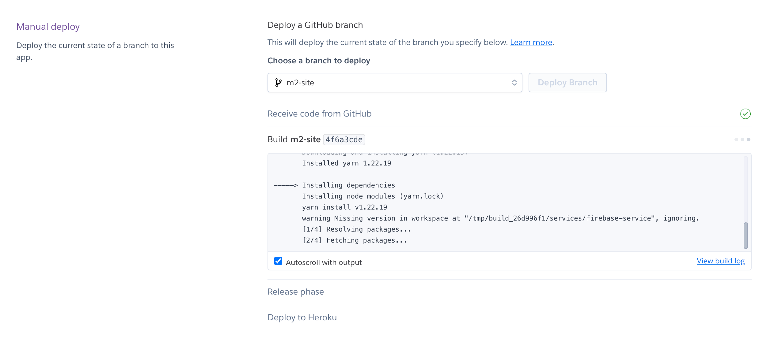Collapse the Receive code from GitHub section
This screenshot has width=774, height=364.
(x=320, y=113)
